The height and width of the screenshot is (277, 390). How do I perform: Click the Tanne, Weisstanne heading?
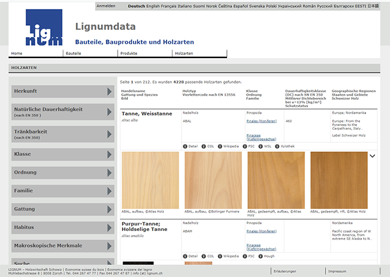147,114
